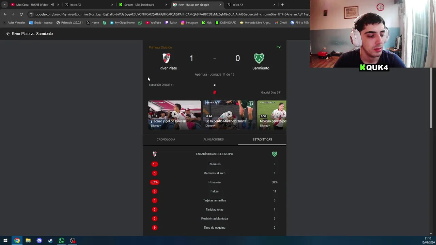
Task: Click the River Plate team crest
Action: click(166, 58)
